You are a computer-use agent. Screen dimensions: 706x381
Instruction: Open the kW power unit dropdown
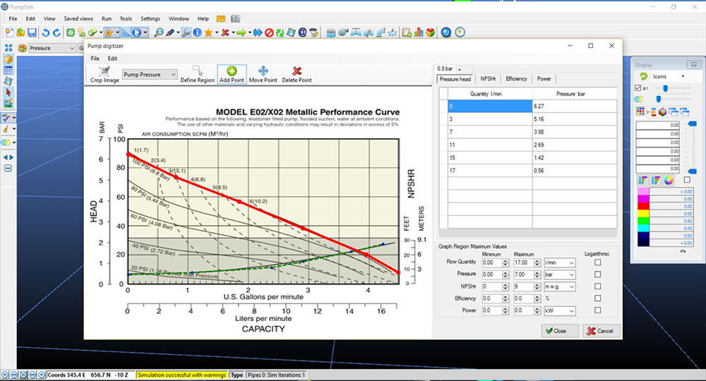560,310
